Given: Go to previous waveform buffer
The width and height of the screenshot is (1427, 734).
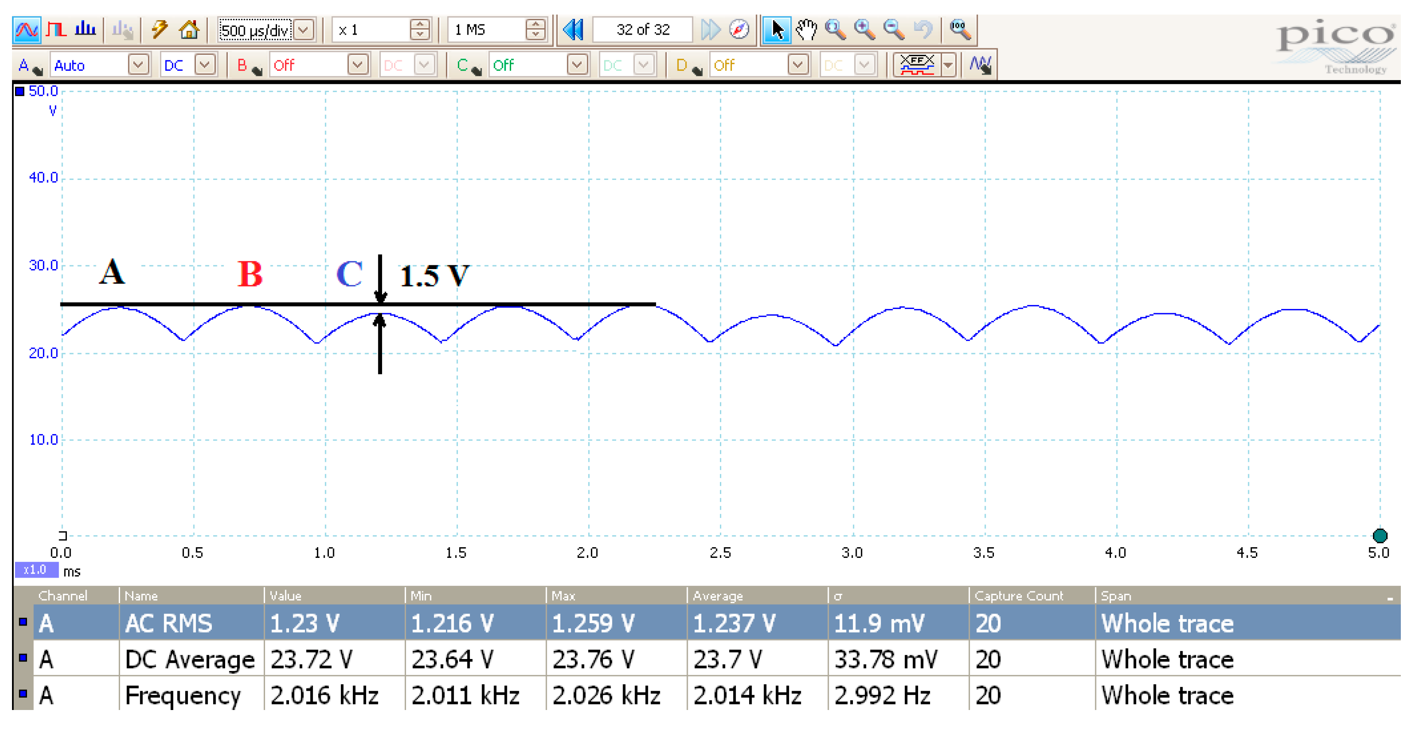Looking at the screenshot, I should tap(573, 29).
